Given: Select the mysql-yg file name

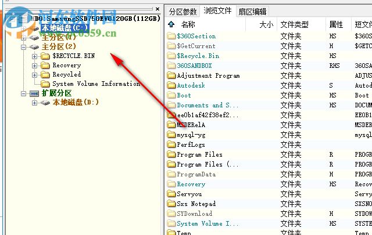Looking at the screenshot, I should pyautogui.click(x=191, y=135).
